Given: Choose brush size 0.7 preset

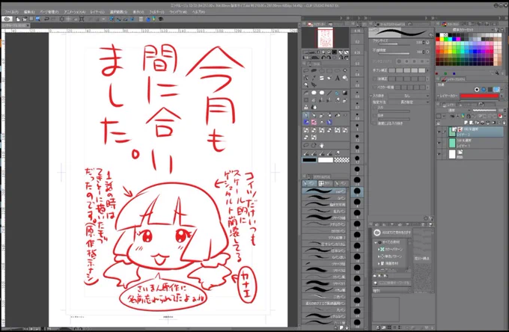Looking at the screenshot, I should tap(357, 105).
